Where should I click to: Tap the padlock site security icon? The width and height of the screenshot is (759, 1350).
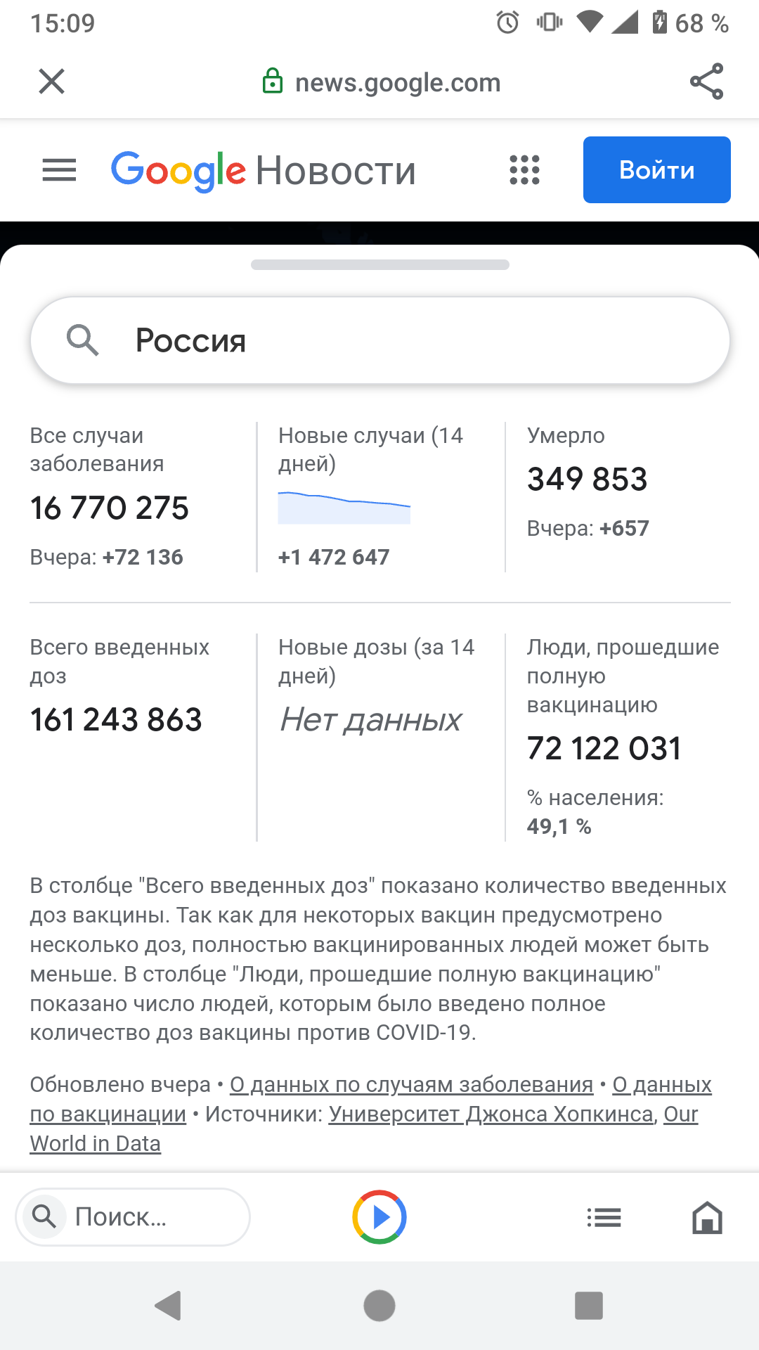pos(272,82)
